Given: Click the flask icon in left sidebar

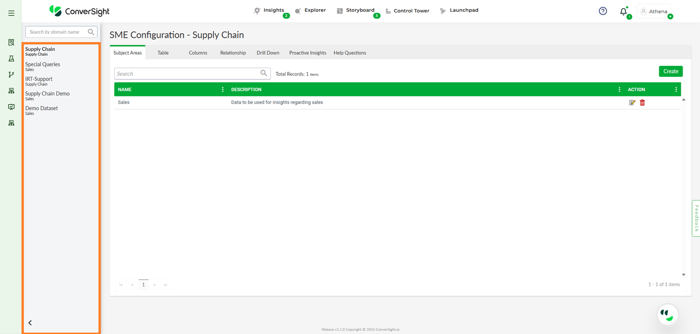Looking at the screenshot, I should coord(11,59).
